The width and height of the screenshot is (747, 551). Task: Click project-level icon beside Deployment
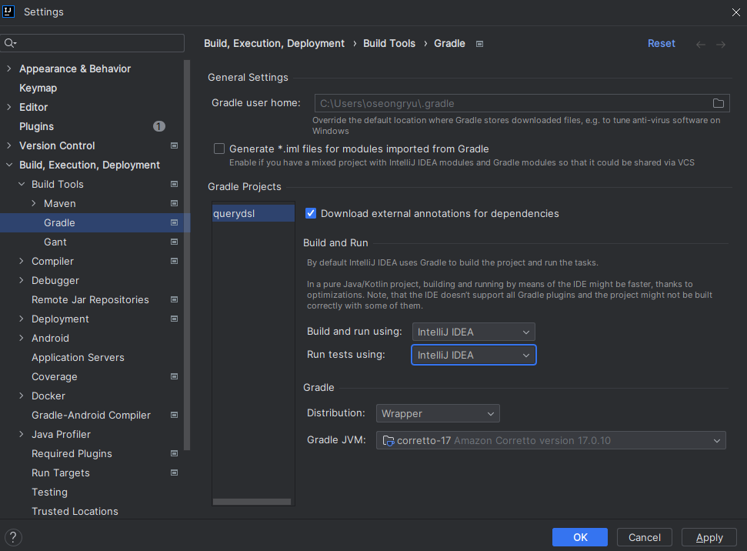[175, 319]
